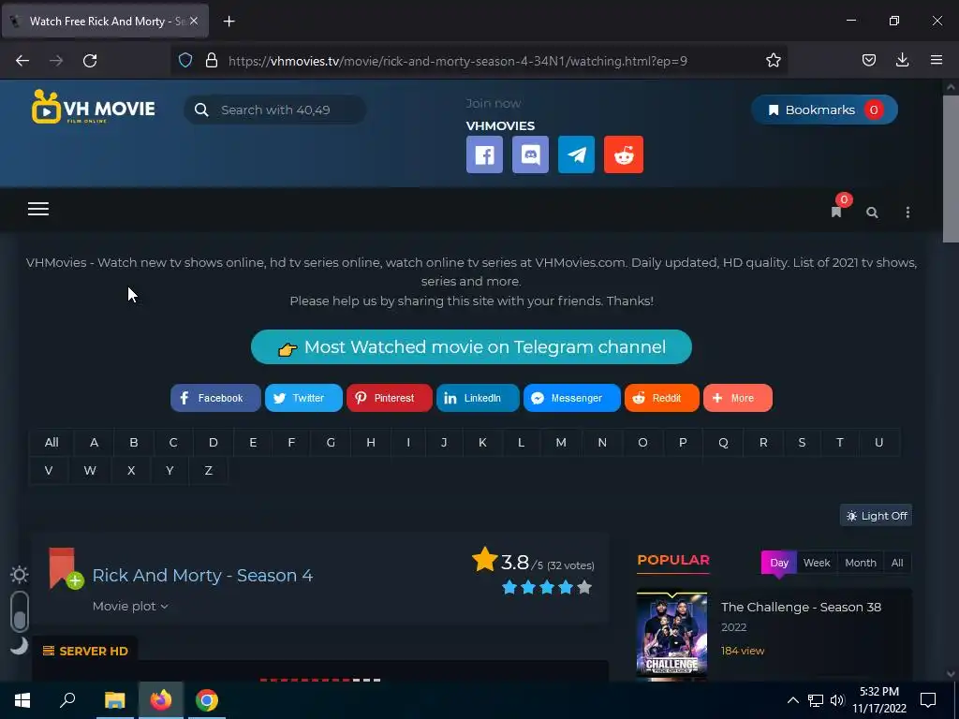Open Save to Pocket icon

click(869, 60)
